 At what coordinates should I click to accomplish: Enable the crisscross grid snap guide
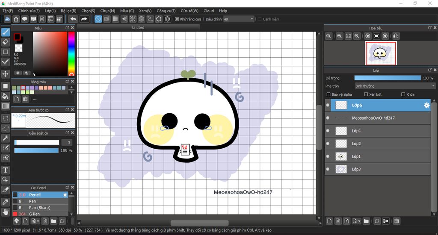coord(115,19)
